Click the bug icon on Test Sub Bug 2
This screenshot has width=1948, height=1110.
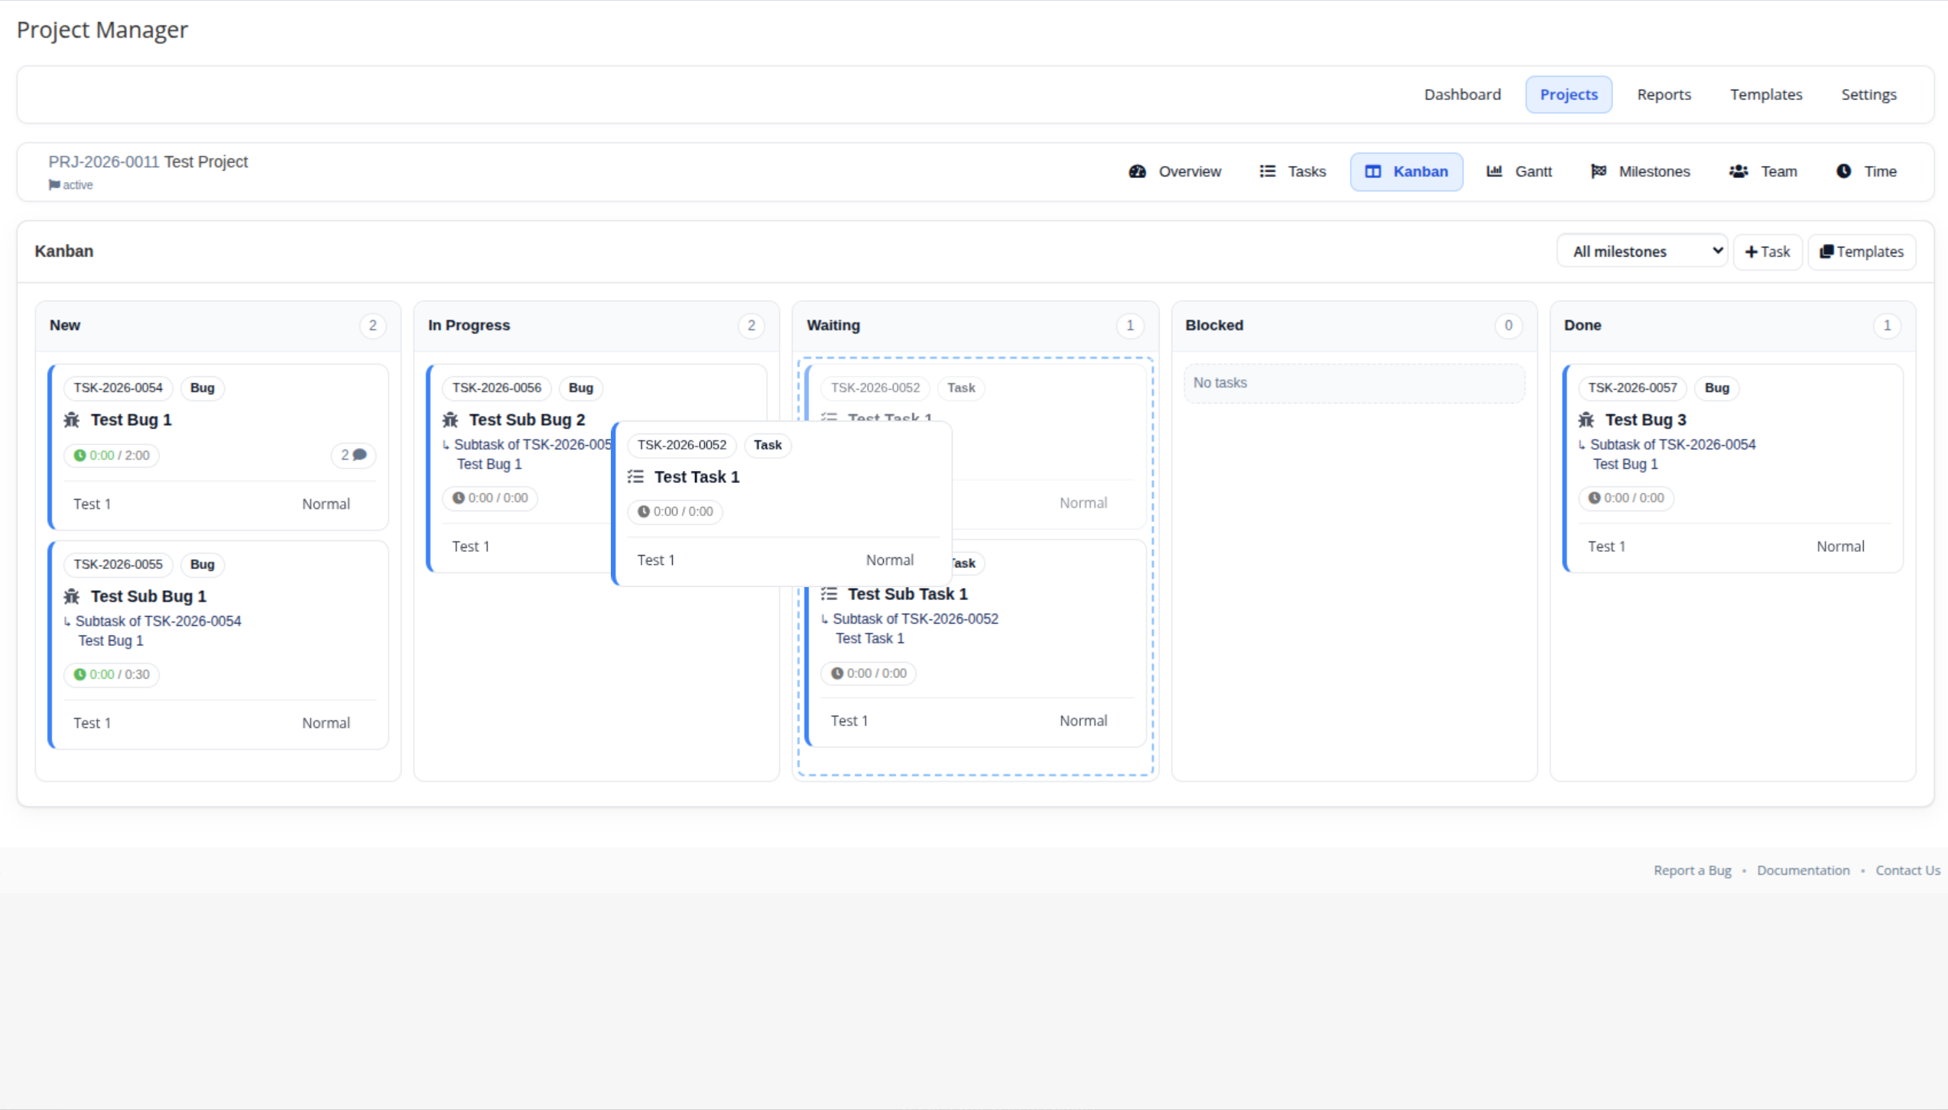(450, 420)
